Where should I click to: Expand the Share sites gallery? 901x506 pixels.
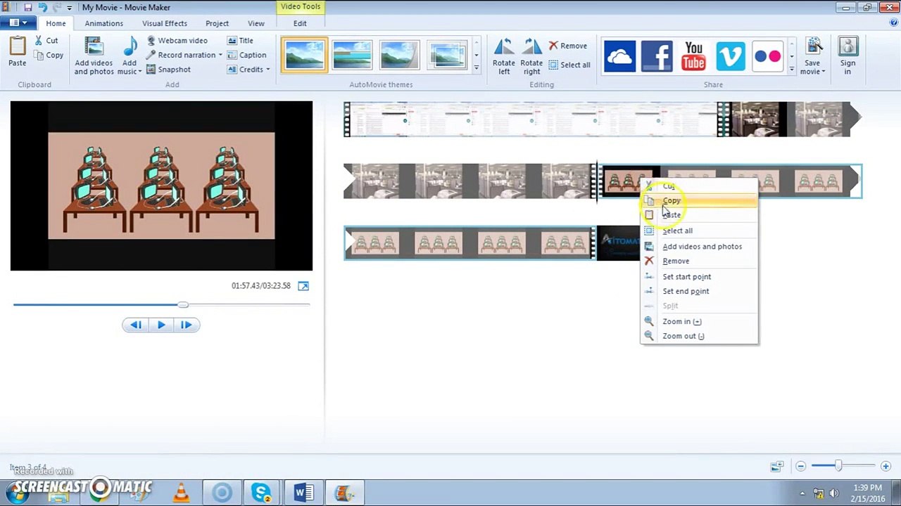point(792,69)
